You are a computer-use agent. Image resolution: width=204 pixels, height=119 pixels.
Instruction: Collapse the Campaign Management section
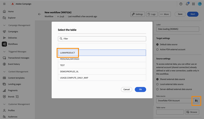[4, 25]
